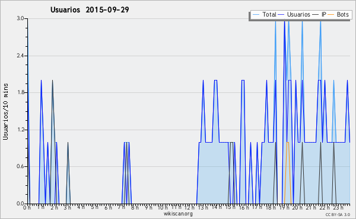
Task: Click the 12 h mark on time axis
Action: 189,207
